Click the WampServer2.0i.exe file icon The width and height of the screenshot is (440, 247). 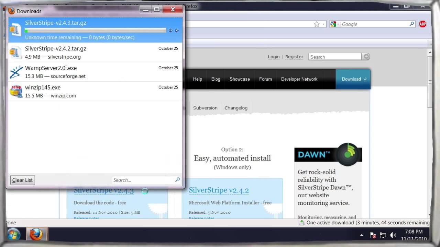pos(16,72)
